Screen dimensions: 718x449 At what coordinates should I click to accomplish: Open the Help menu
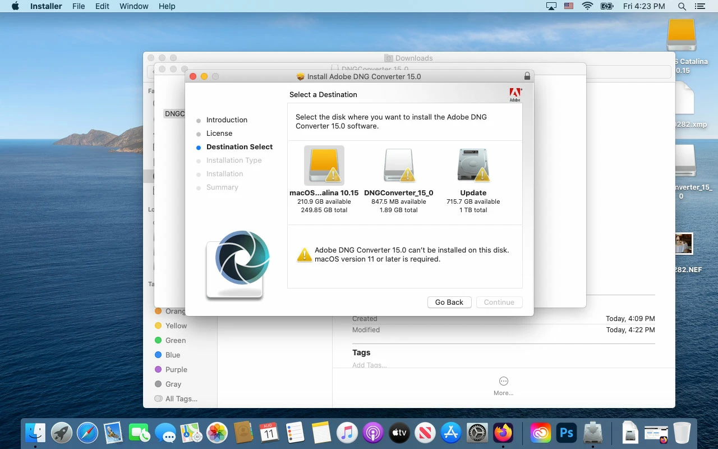167,6
